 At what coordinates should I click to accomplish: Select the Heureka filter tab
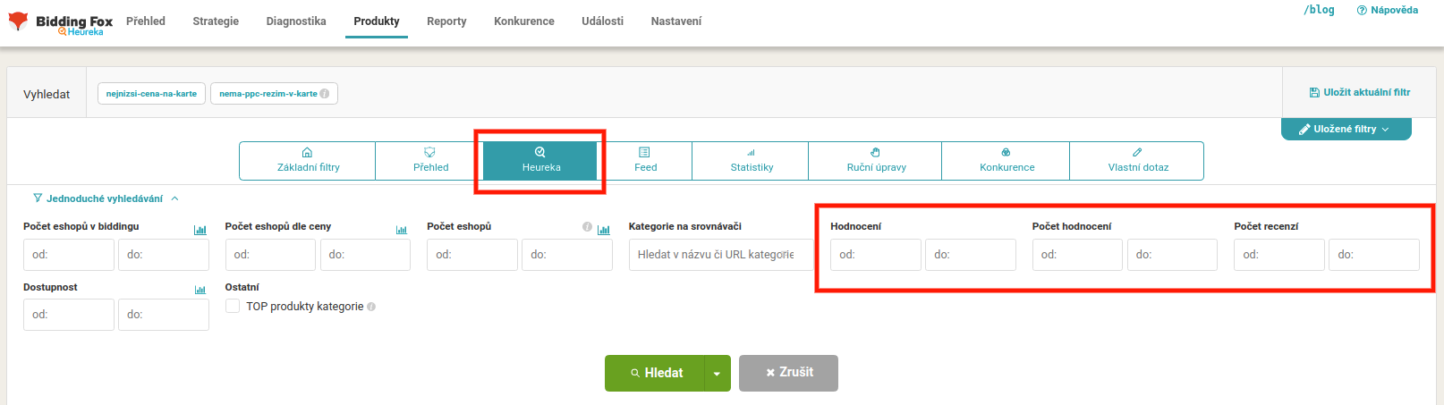tap(541, 161)
